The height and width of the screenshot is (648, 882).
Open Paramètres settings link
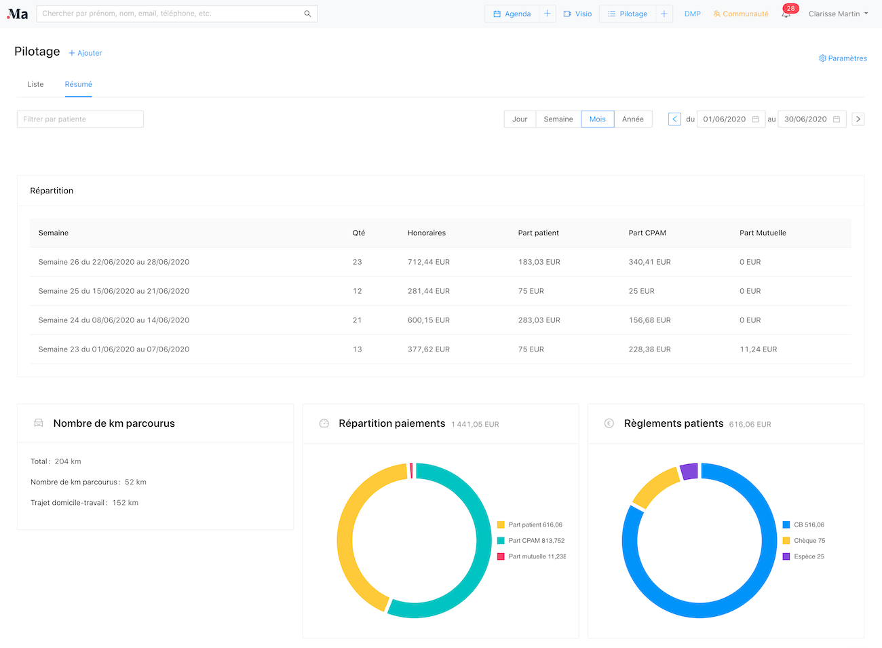[x=843, y=58]
